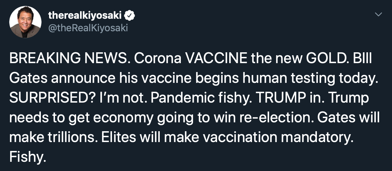392x171 pixels.
Task: Open the therealkiyosaki display name link
Action: pyautogui.click(x=85, y=16)
